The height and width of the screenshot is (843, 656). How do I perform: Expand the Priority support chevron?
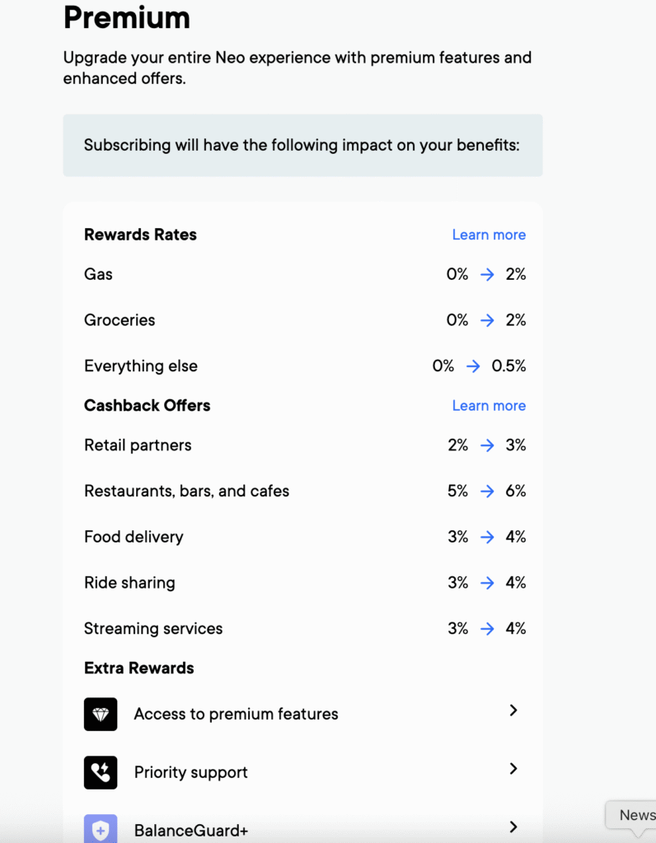pos(513,769)
